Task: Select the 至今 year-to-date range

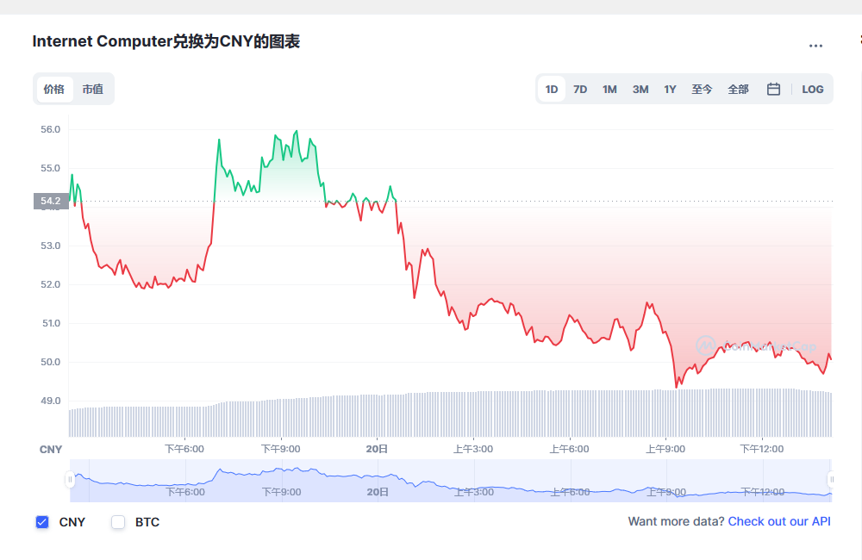Action: click(702, 89)
